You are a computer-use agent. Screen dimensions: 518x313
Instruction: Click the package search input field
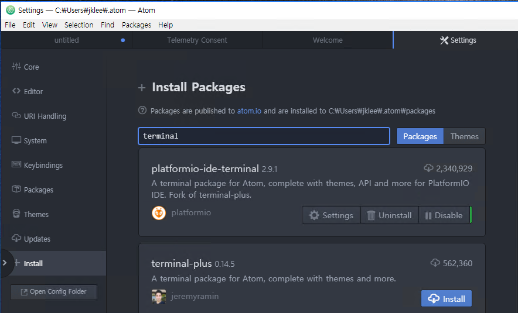click(264, 136)
